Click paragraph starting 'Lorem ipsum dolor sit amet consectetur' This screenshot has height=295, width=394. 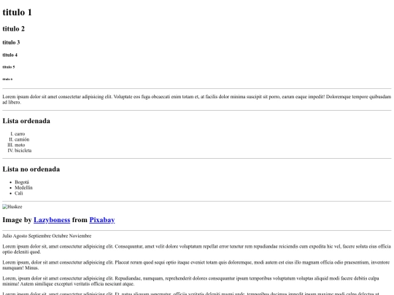pos(197,99)
